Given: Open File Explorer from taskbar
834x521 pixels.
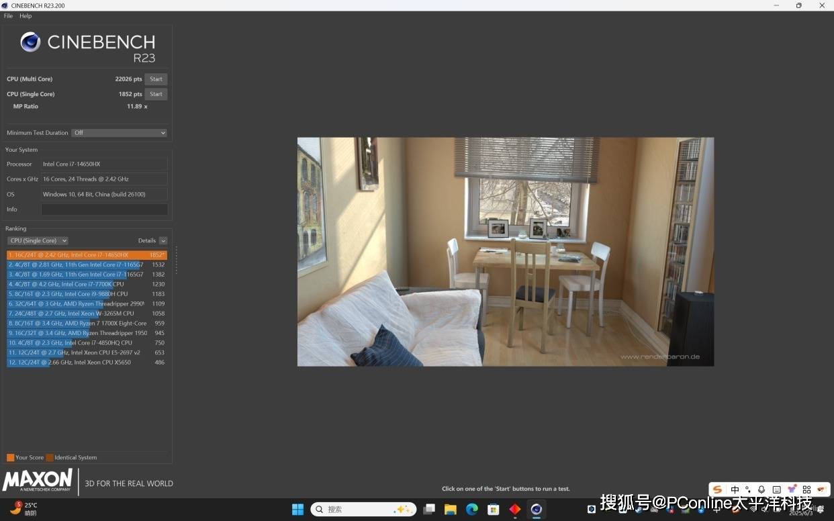Looking at the screenshot, I should (x=450, y=510).
